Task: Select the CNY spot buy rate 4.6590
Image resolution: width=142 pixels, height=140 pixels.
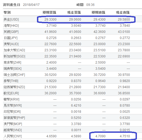Action: tap(51, 136)
